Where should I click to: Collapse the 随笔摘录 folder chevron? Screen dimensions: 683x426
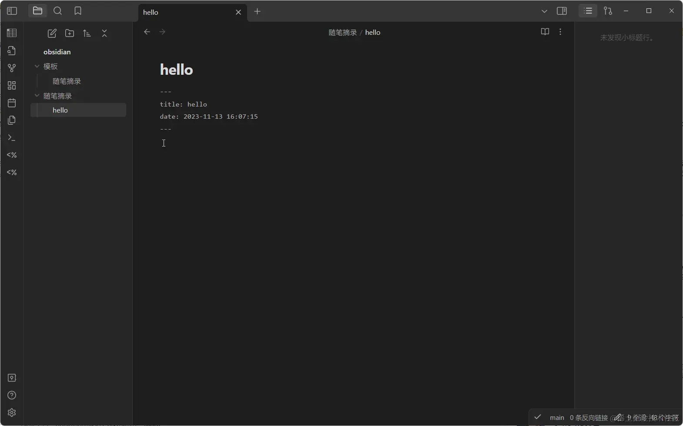37,96
